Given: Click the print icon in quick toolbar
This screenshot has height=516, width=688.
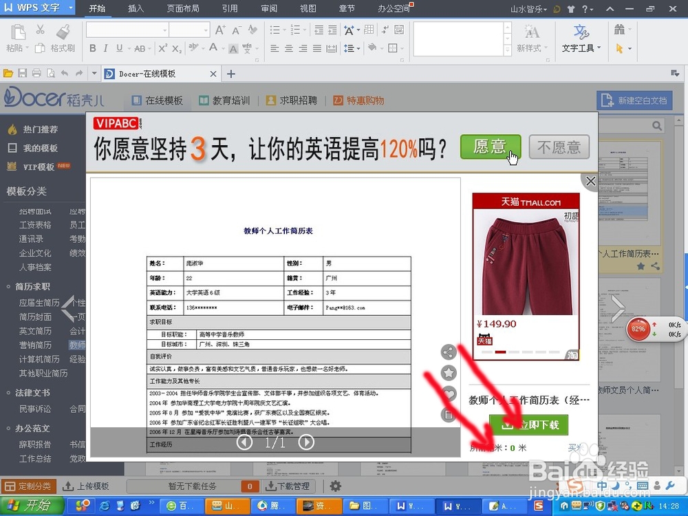Looking at the screenshot, I should coord(37,74).
